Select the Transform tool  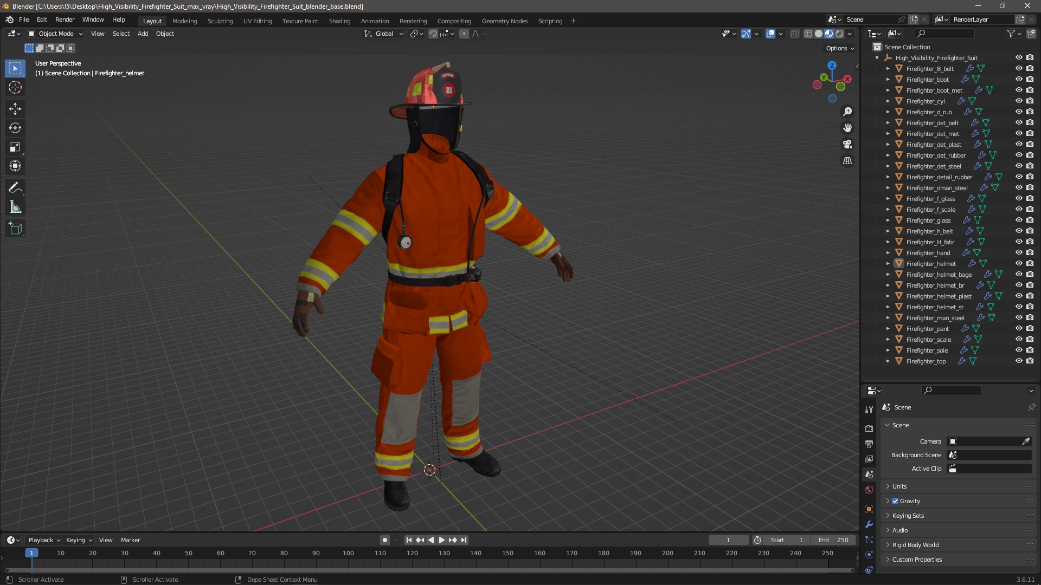[x=15, y=166]
